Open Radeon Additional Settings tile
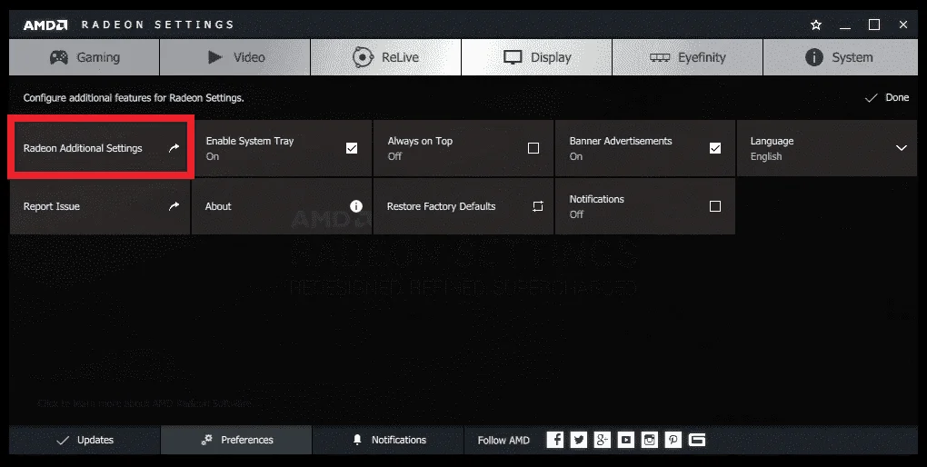Image resolution: width=927 pixels, height=467 pixels. pyautogui.click(x=100, y=148)
